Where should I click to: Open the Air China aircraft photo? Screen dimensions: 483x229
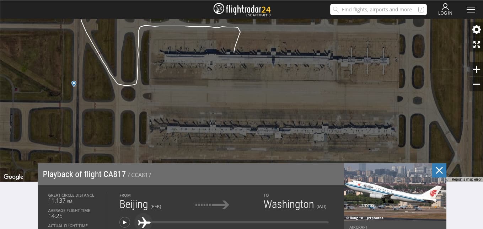tap(395, 192)
